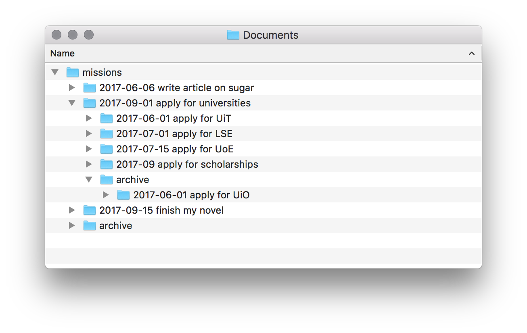Click the Documents title bar folder icon
This screenshot has width=527, height=333.
tap(233, 35)
